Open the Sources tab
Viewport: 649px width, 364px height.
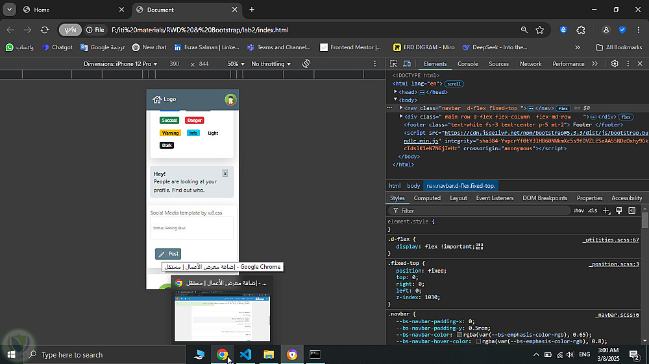click(498, 64)
